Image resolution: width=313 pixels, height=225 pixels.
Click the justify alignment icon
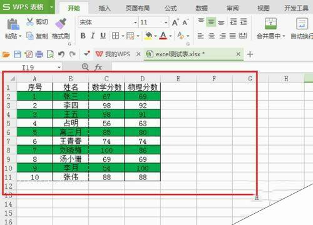tap(232, 36)
